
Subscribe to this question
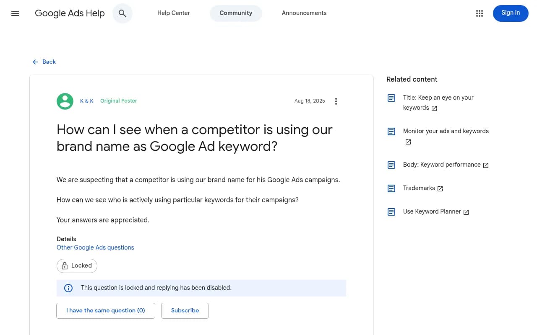[x=185, y=311]
